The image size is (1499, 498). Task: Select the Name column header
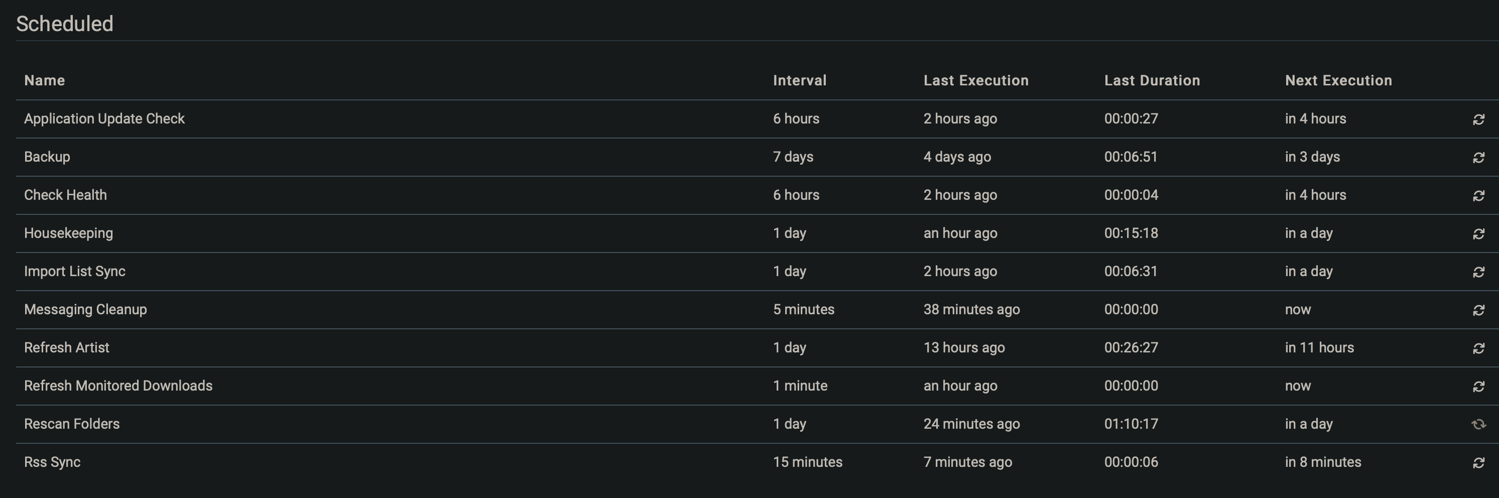45,80
